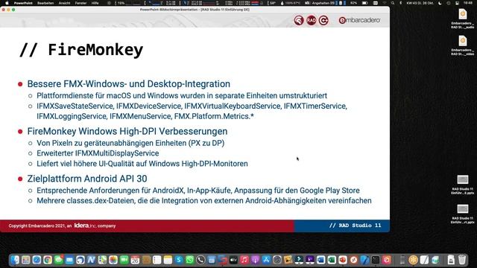Launch Microsoft Word from Dock

pyautogui.click(x=321, y=260)
